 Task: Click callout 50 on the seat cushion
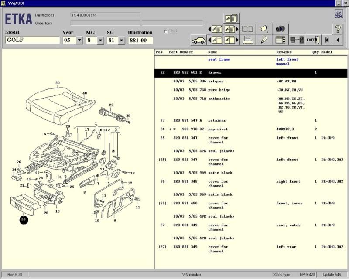tap(58, 83)
